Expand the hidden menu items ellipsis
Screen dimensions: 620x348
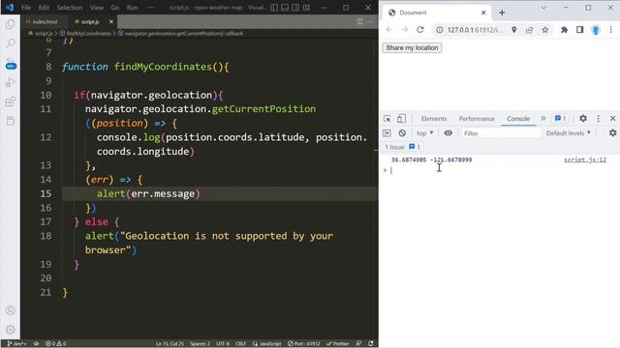point(151,8)
